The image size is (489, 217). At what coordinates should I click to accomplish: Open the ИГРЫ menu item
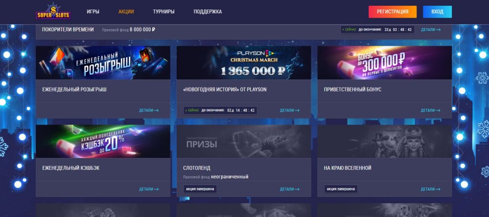tap(93, 11)
